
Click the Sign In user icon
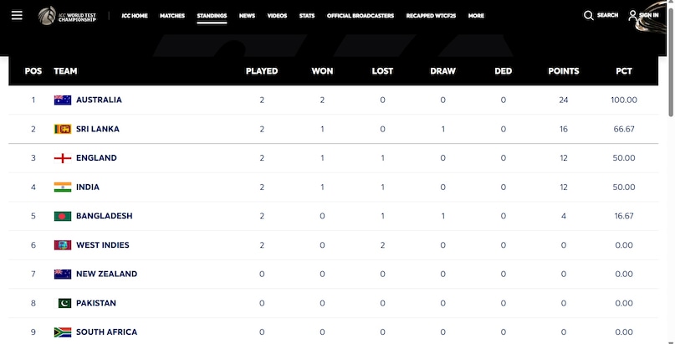[632, 16]
